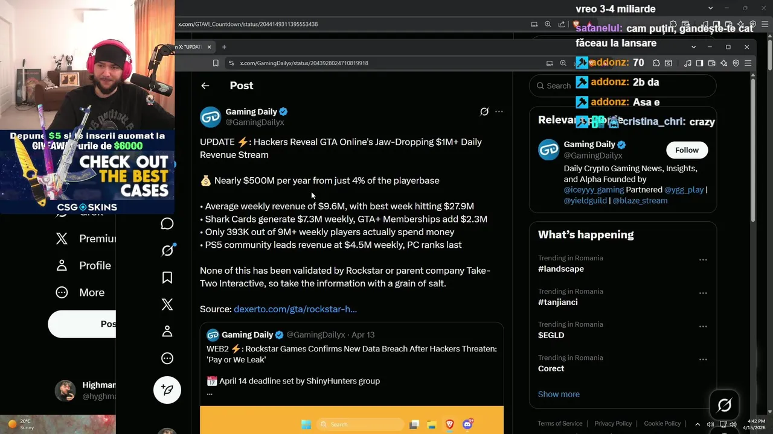This screenshot has height=434, width=773.
Task: Open the Profile person icon in narrow sidebar
Action: (x=167, y=331)
